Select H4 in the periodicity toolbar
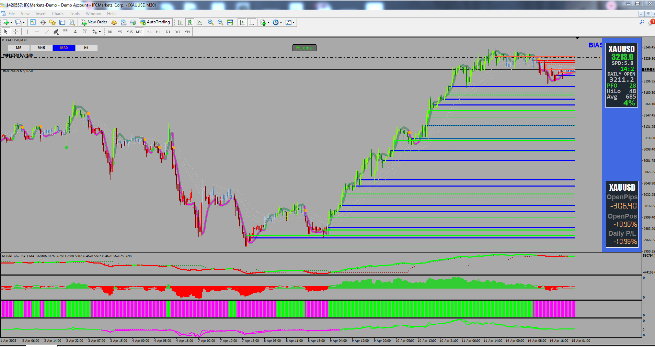The image size is (655, 347). [158, 32]
